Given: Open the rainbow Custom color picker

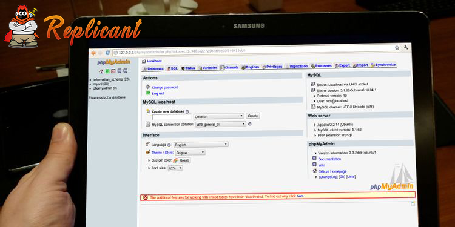Looking at the screenshot, I should point(175,160).
